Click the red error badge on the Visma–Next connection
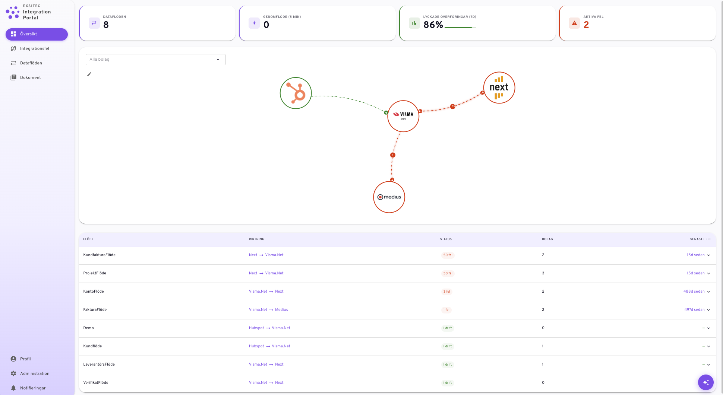 [x=452, y=106]
